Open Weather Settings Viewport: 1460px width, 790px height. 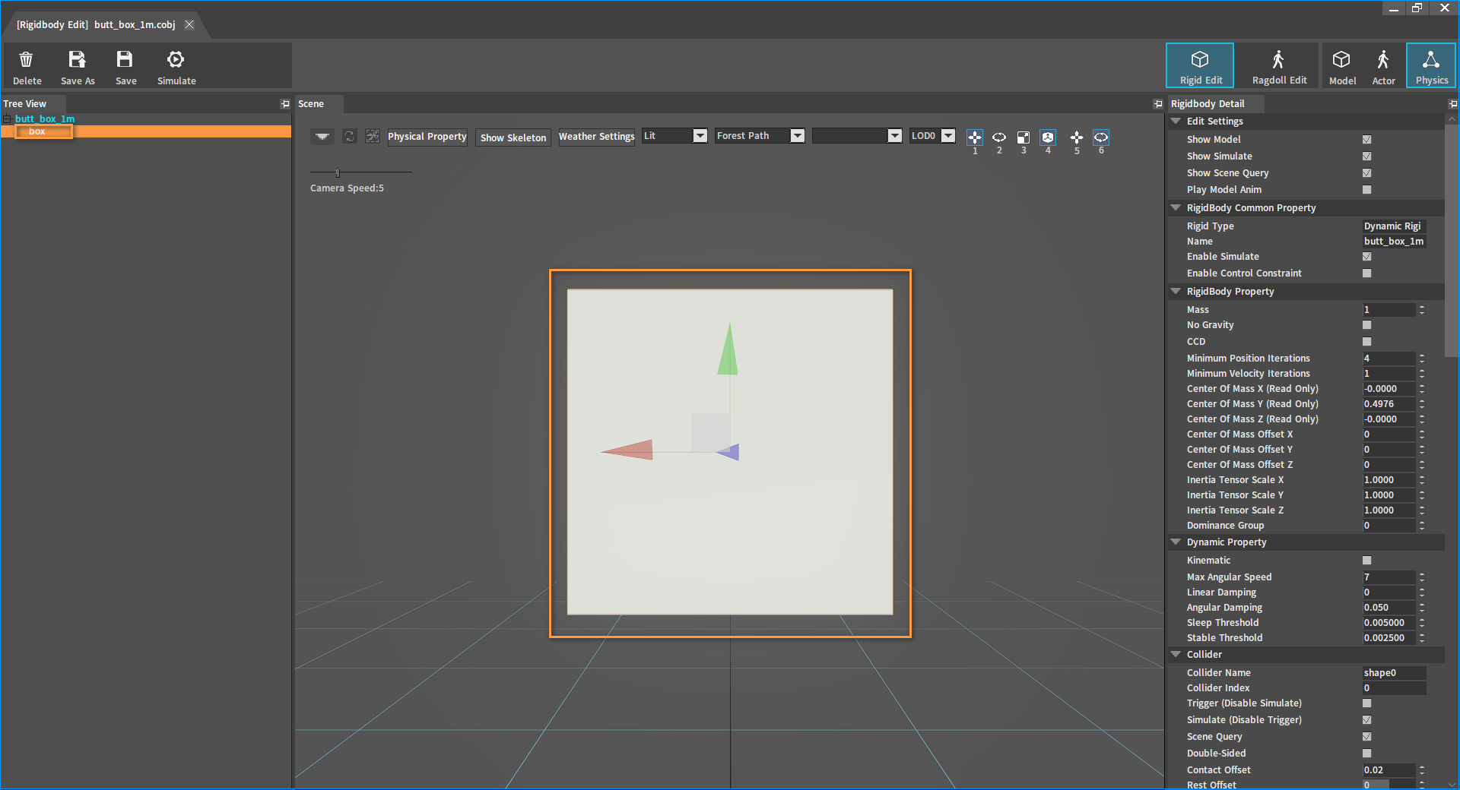pos(597,137)
